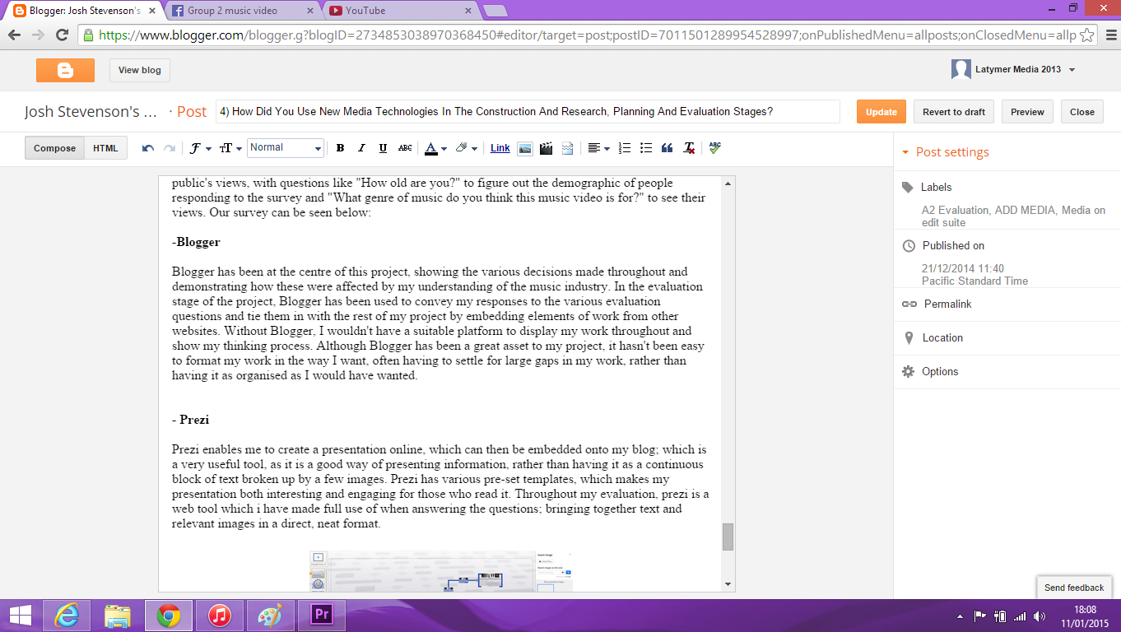Click the Revert to draft button
Screen dimensions: 1121x632
point(954,112)
